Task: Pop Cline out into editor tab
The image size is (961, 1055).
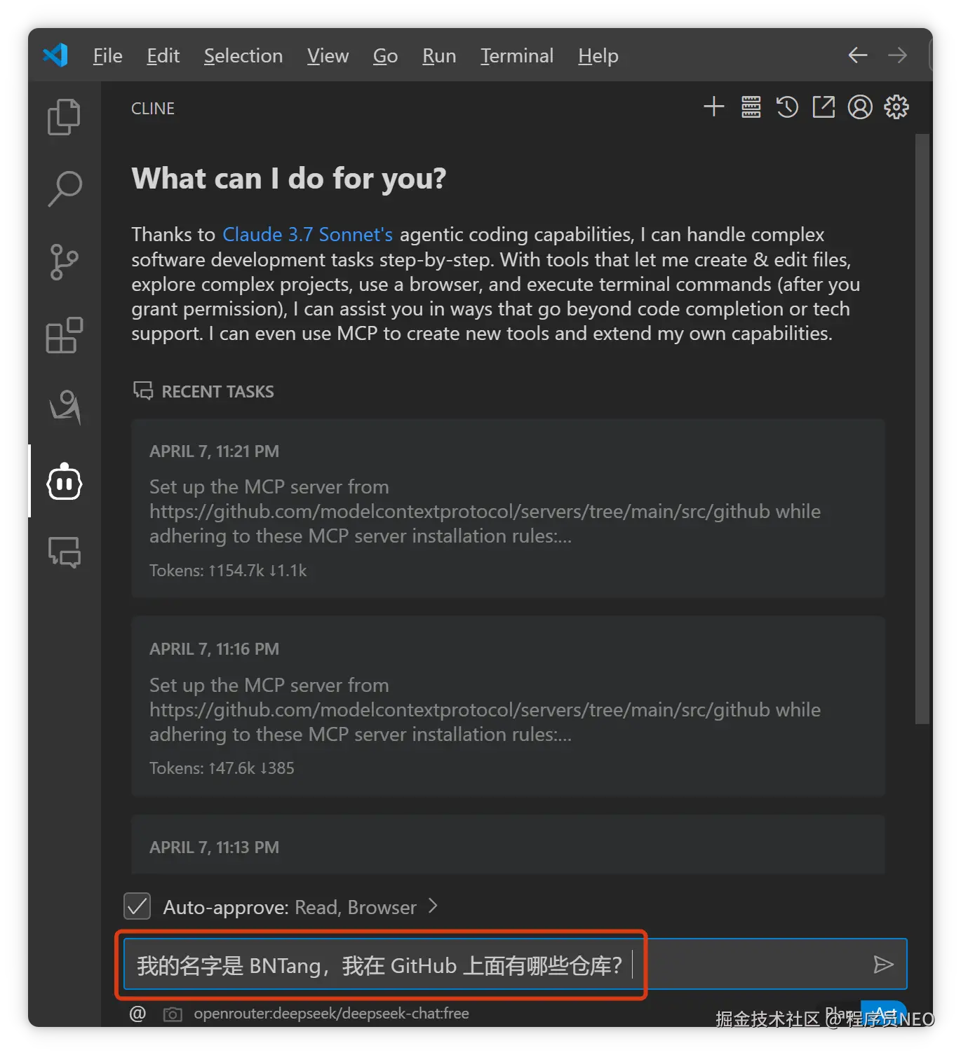Action: point(824,107)
